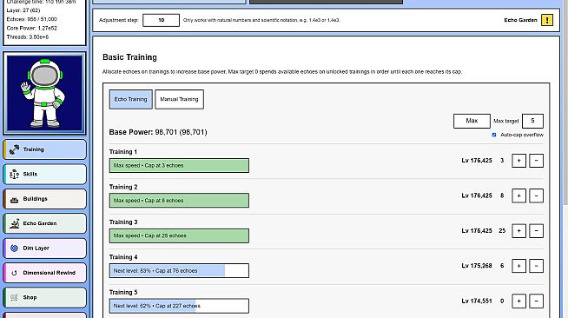The image size is (568, 318).
Task: Add echoes to Training 1 with plus
Action: coord(518,161)
